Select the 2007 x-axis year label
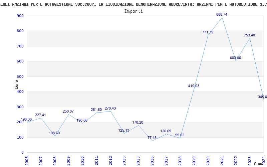This screenshot has width=267, height=167. [x=41, y=161]
